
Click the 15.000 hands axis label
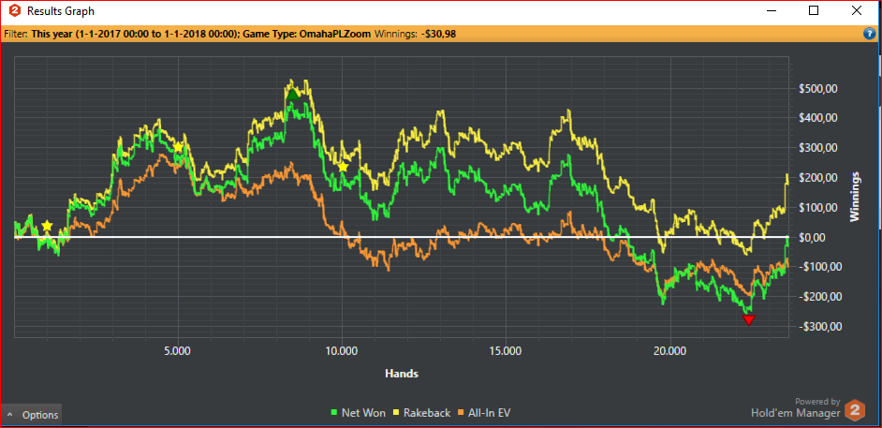coord(507,351)
